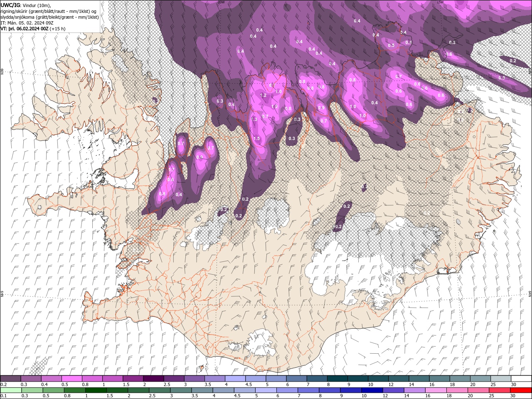
Task: Click the bright red 30 rain legend swatch
Action: 521,390
